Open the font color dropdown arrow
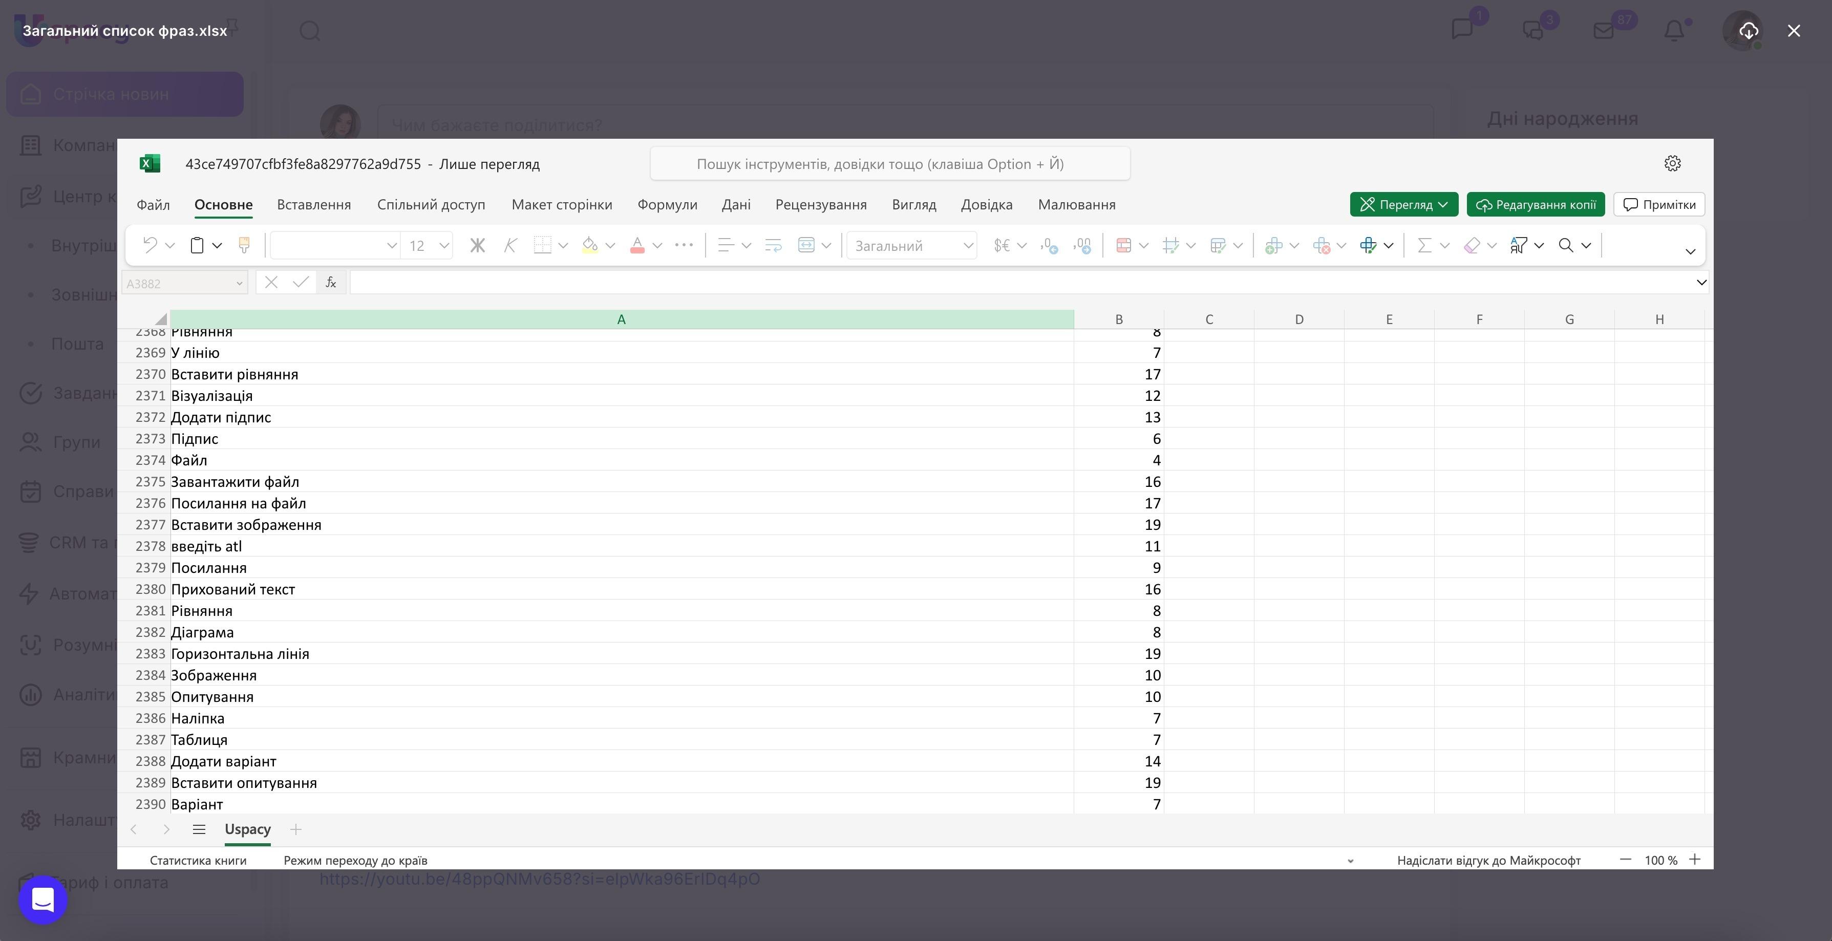This screenshot has height=941, width=1832. (658, 245)
